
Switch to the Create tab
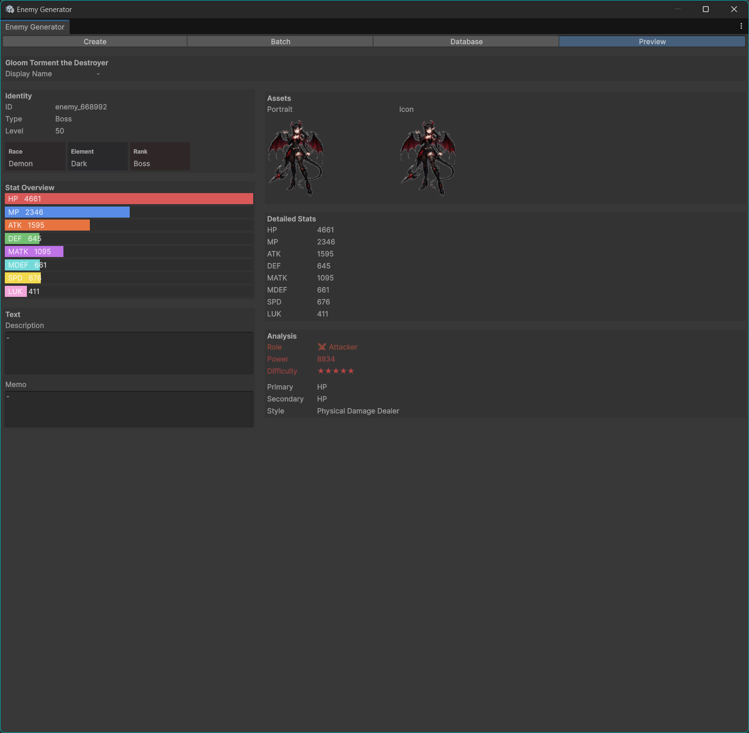95,42
